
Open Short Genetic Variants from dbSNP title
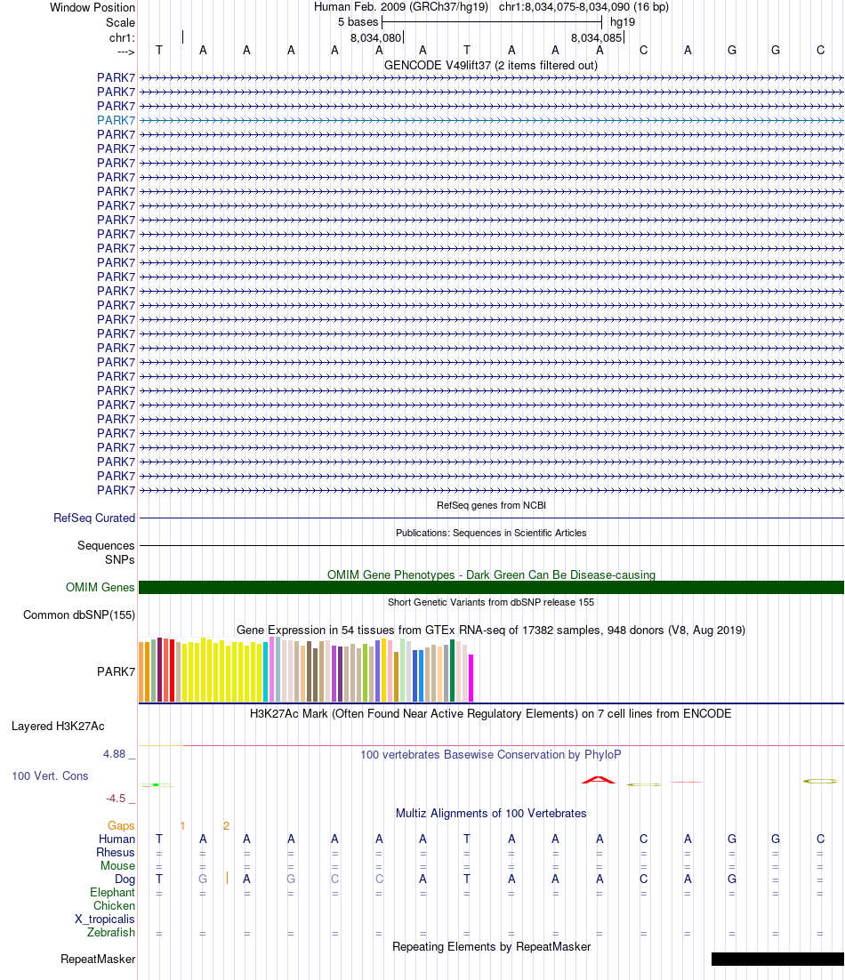coord(491,602)
